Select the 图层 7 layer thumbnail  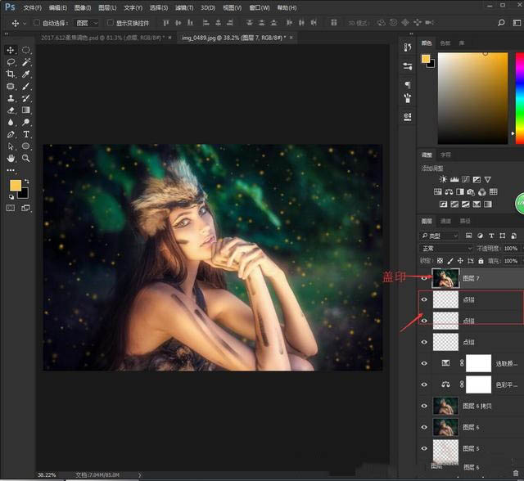(x=446, y=278)
